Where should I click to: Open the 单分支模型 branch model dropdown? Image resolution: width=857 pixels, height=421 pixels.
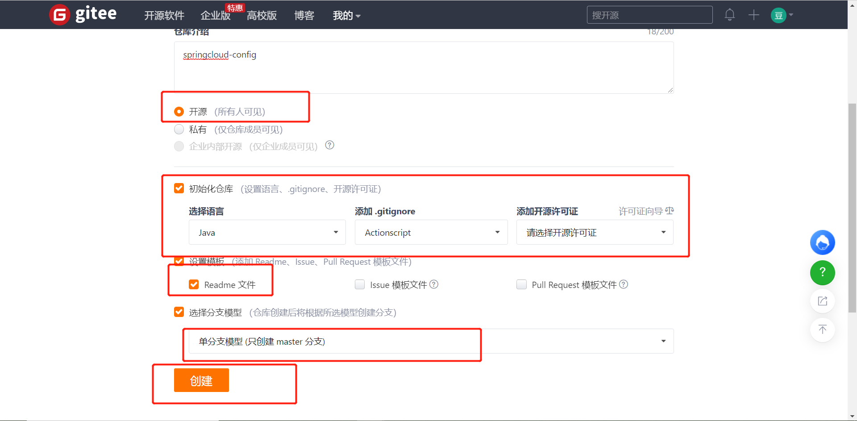click(x=431, y=341)
